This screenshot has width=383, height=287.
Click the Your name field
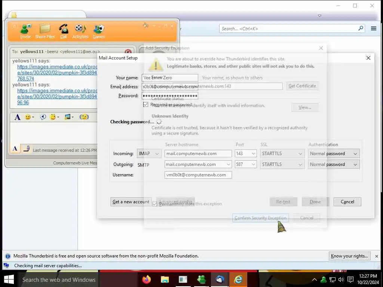tap(170, 78)
